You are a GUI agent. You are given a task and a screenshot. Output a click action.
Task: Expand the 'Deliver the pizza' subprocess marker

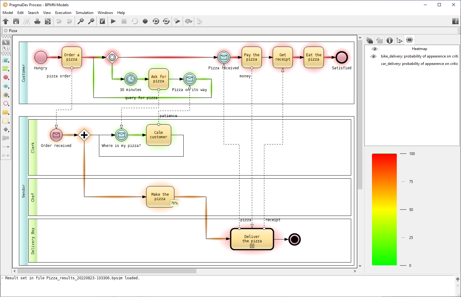(252, 246)
